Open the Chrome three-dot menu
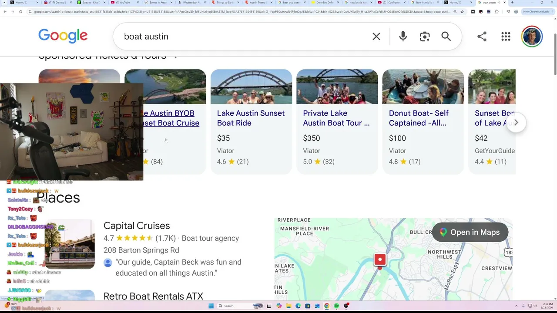This screenshot has height=313, width=557. [553, 11]
